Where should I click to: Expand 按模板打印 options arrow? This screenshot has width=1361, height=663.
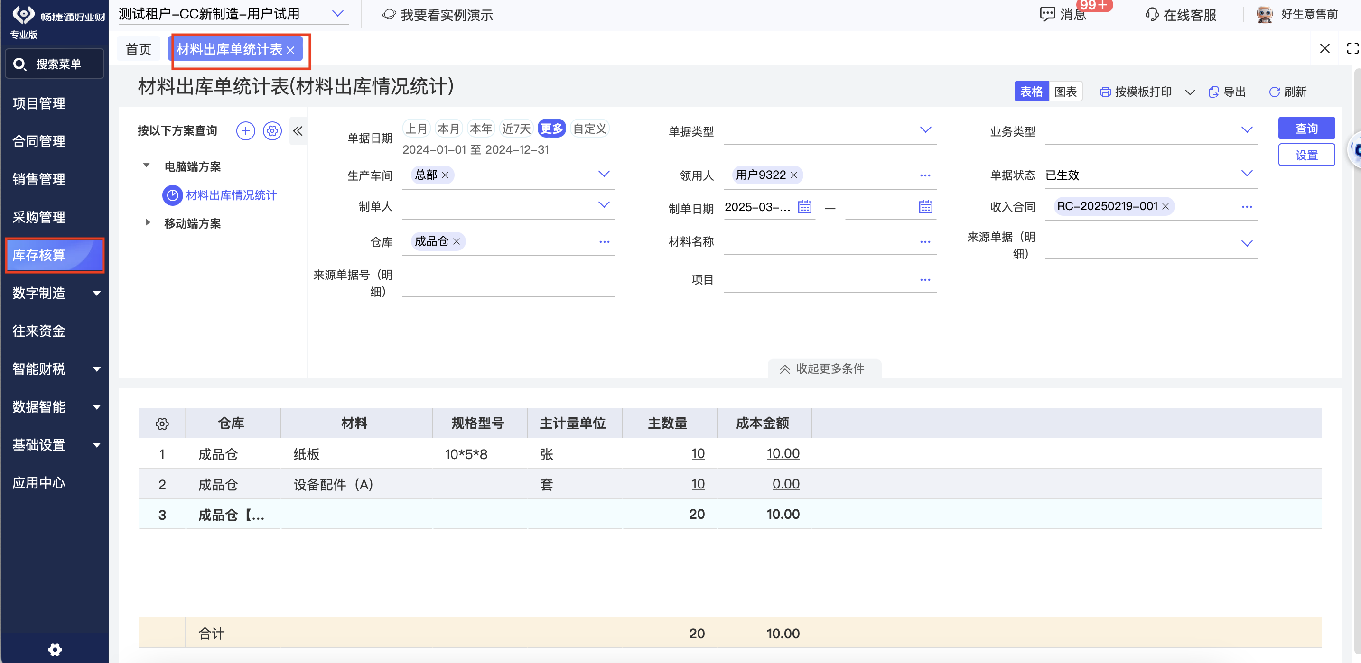[1190, 92]
